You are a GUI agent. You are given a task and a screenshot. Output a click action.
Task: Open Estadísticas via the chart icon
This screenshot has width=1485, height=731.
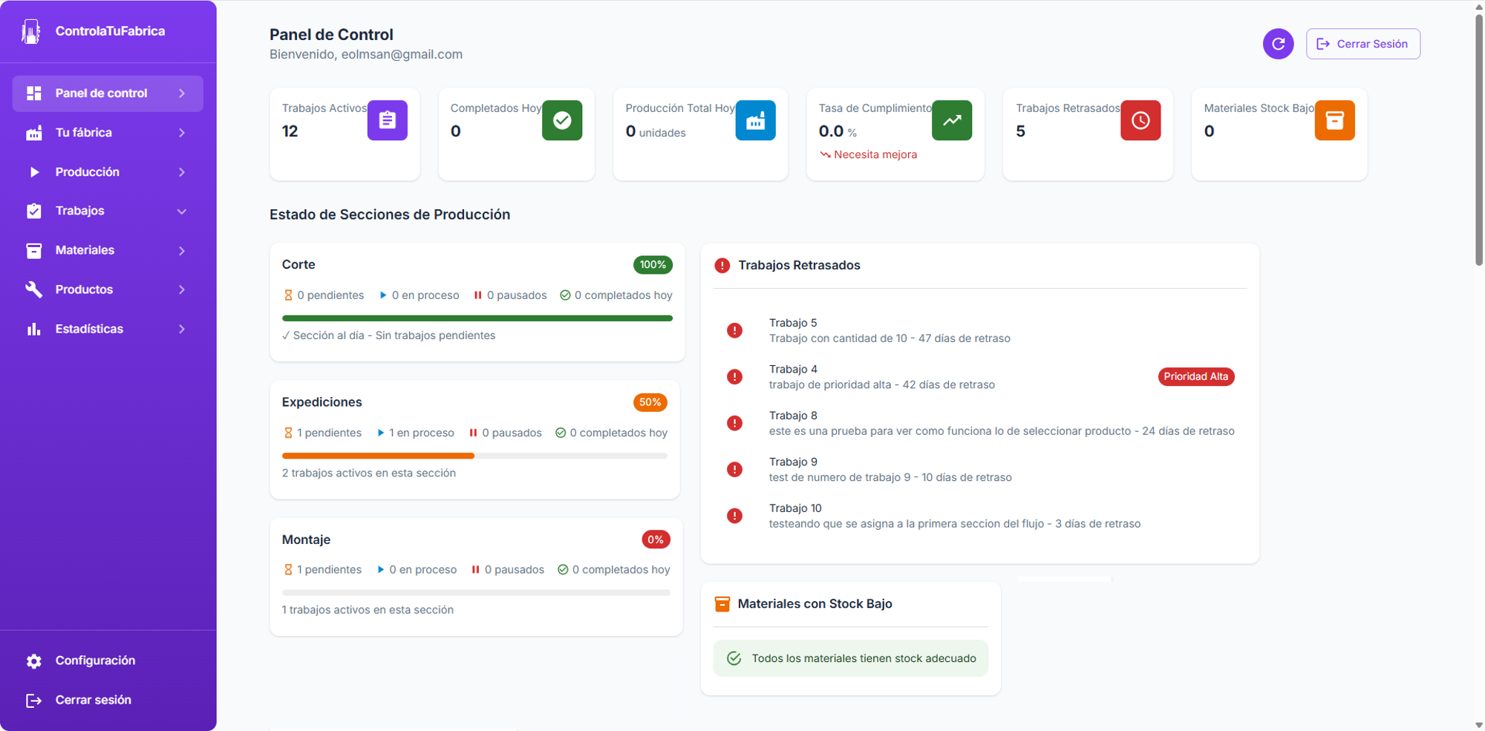tap(34, 329)
